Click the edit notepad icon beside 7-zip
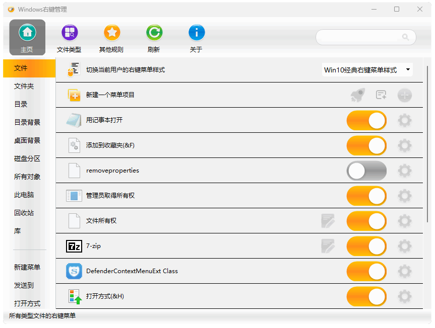435x328 pixels. (328, 246)
